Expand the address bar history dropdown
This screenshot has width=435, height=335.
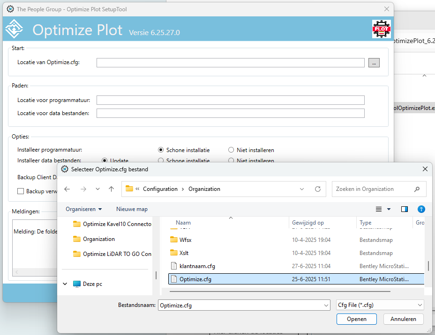pyautogui.click(x=302, y=189)
